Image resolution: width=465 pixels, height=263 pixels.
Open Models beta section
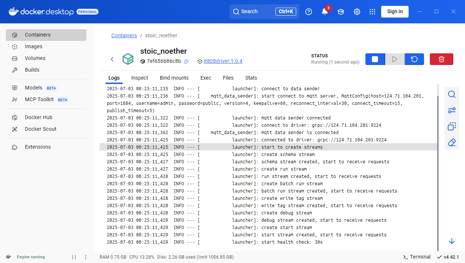pos(46,88)
